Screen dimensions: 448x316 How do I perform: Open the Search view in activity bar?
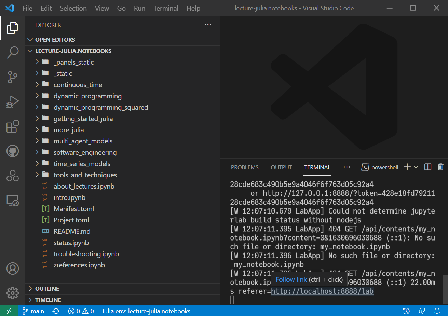[x=13, y=53]
